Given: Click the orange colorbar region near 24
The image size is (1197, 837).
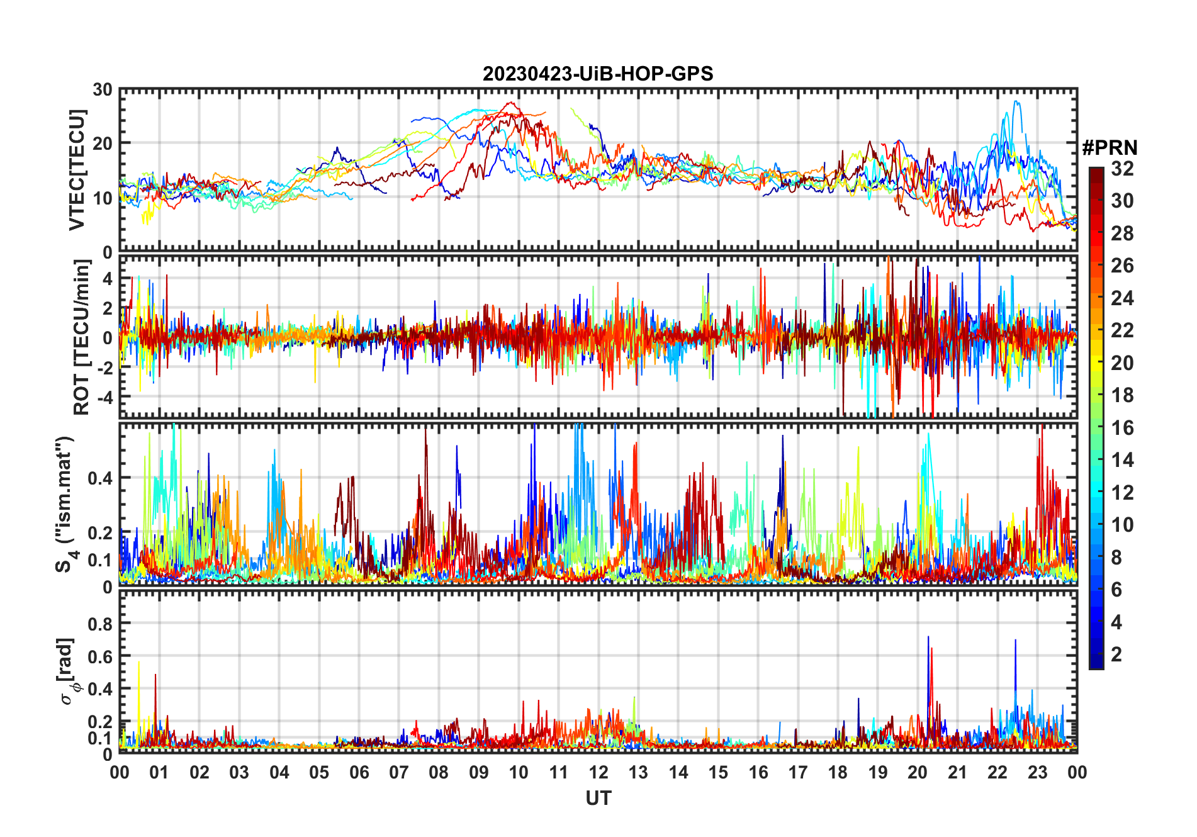Looking at the screenshot, I should click(x=1096, y=298).
